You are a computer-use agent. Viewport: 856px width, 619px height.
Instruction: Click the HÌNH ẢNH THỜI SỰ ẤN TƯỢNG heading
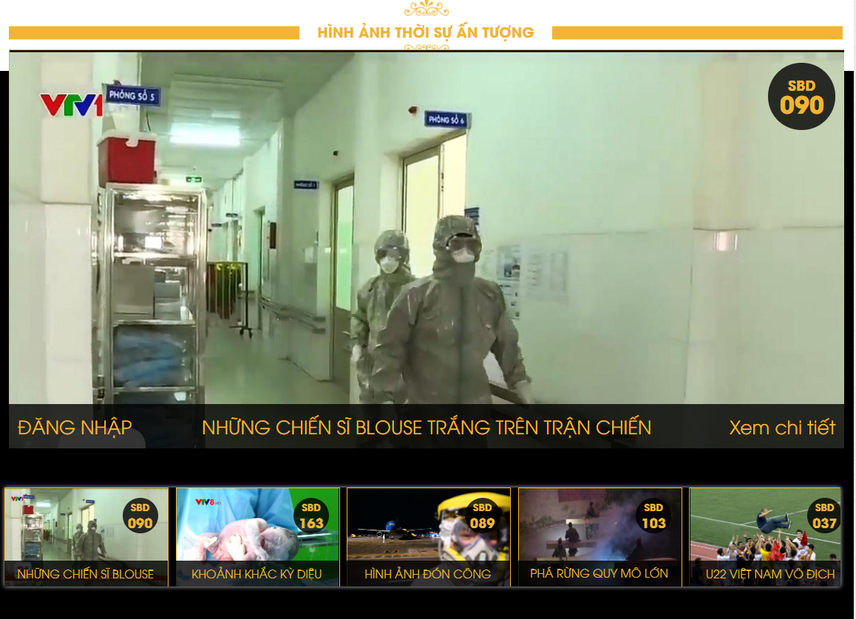point(427,33)
